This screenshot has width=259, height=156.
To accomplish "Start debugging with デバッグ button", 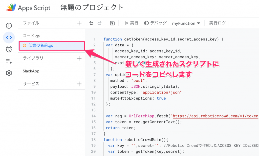I will click(155, 23).
